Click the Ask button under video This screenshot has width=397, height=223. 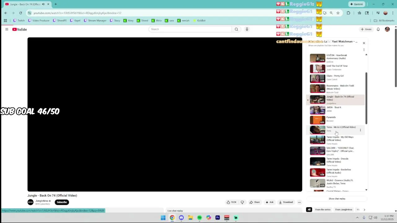tap(270, 202)
